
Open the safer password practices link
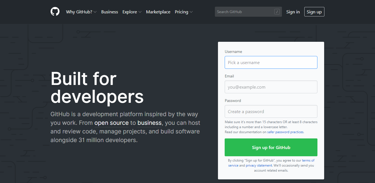285,132
